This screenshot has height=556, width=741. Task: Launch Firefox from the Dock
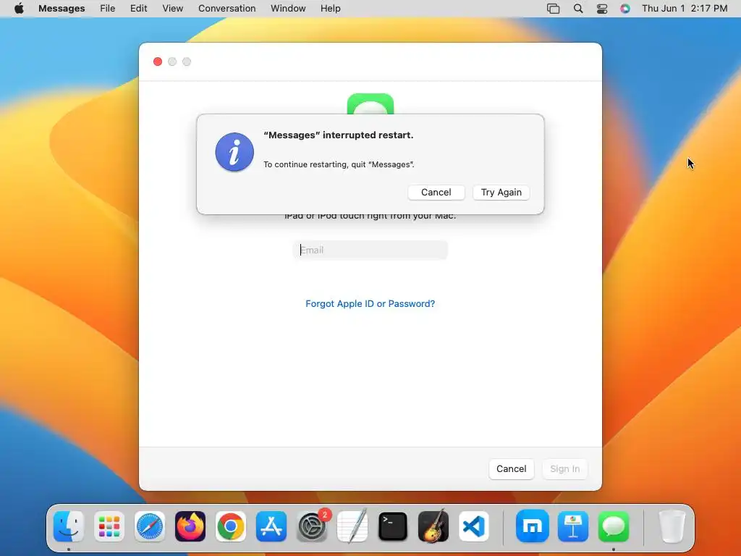[x=190, y=526]
